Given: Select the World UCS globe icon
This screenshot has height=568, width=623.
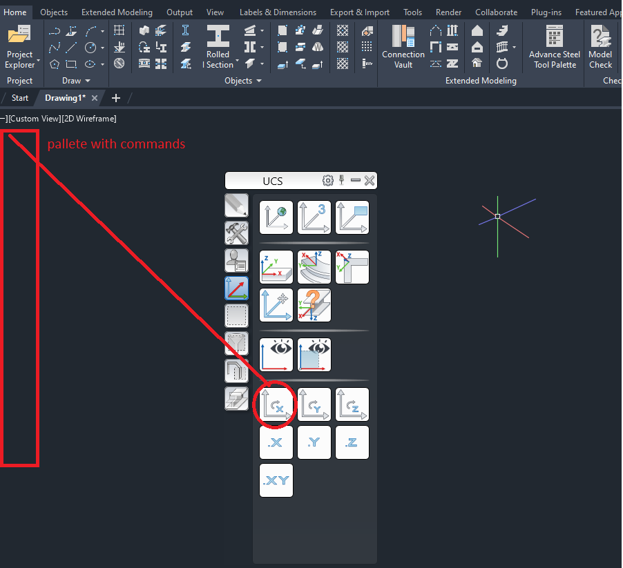Looking at the screenshot, I should point(276,217).
